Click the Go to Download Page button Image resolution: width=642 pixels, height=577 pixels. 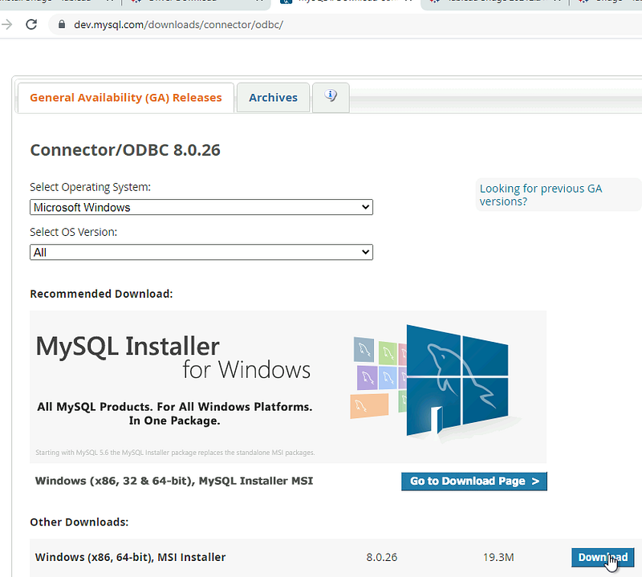point(474,482)
